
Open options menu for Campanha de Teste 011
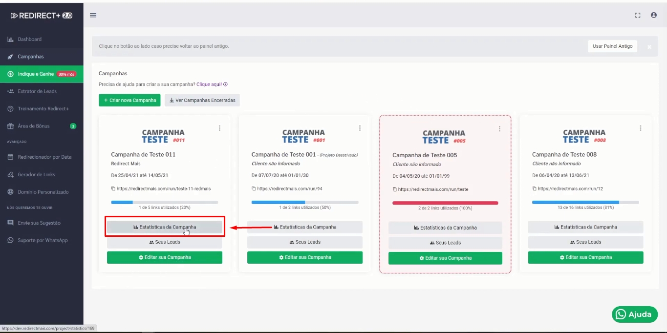[219, 128]
